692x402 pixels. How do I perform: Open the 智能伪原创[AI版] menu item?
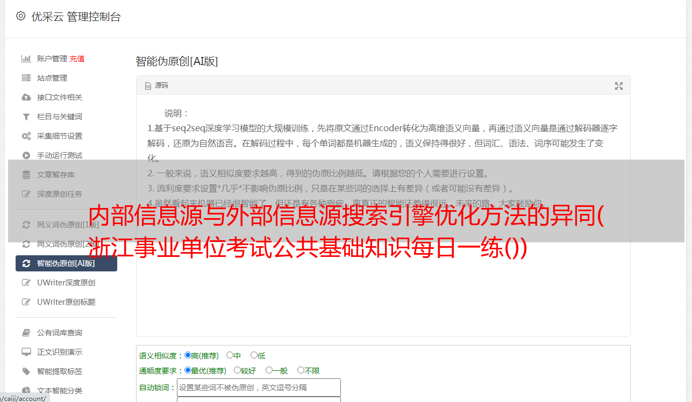(x=66, y=263)
